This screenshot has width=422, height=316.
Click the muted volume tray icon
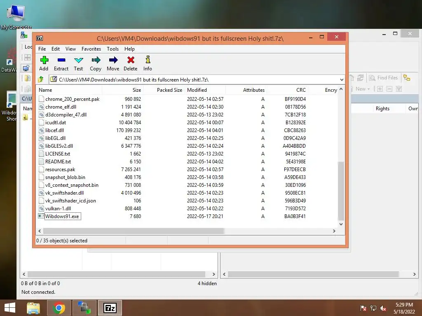point(383,308)
